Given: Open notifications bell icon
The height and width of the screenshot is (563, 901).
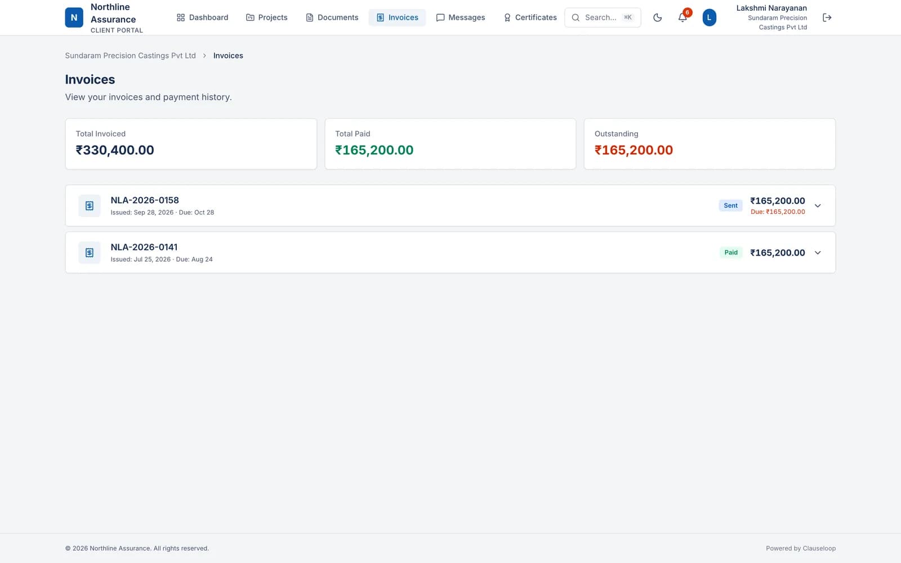Looking at the screenshot, I should coord(683,17).
